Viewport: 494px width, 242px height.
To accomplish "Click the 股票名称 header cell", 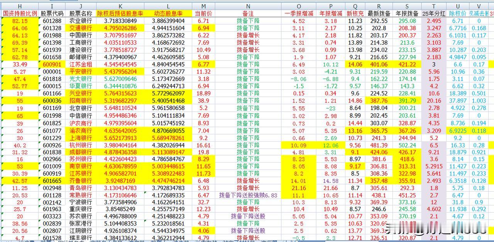I will pos(80,13).
